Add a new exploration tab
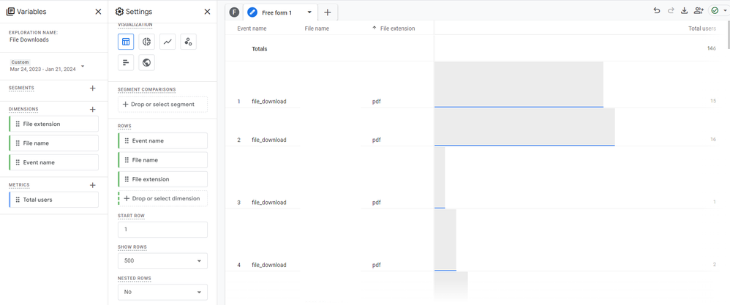Screen dimensions: 730x305 click(x=328, y=12)
